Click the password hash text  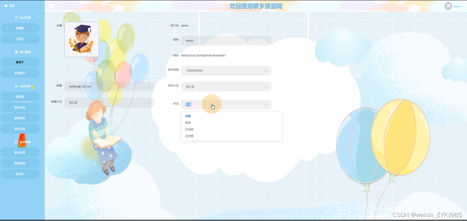tap(203, 56)
